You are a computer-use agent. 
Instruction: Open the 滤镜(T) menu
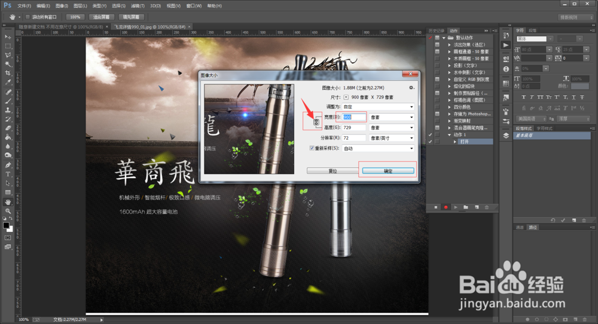coord(138,6)
